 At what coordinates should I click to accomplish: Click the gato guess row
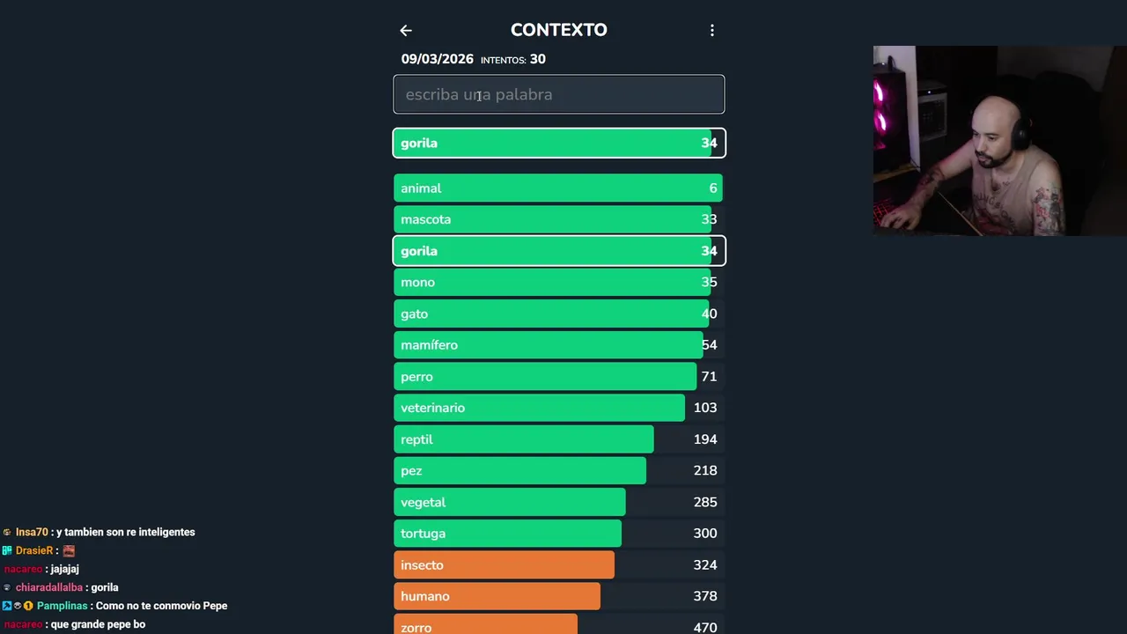(558, 313)
